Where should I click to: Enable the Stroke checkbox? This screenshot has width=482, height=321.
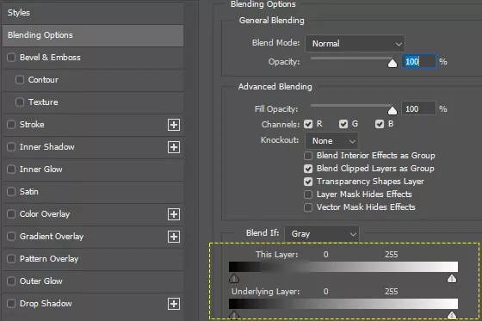pyautogui.click(x=11, y=125)
